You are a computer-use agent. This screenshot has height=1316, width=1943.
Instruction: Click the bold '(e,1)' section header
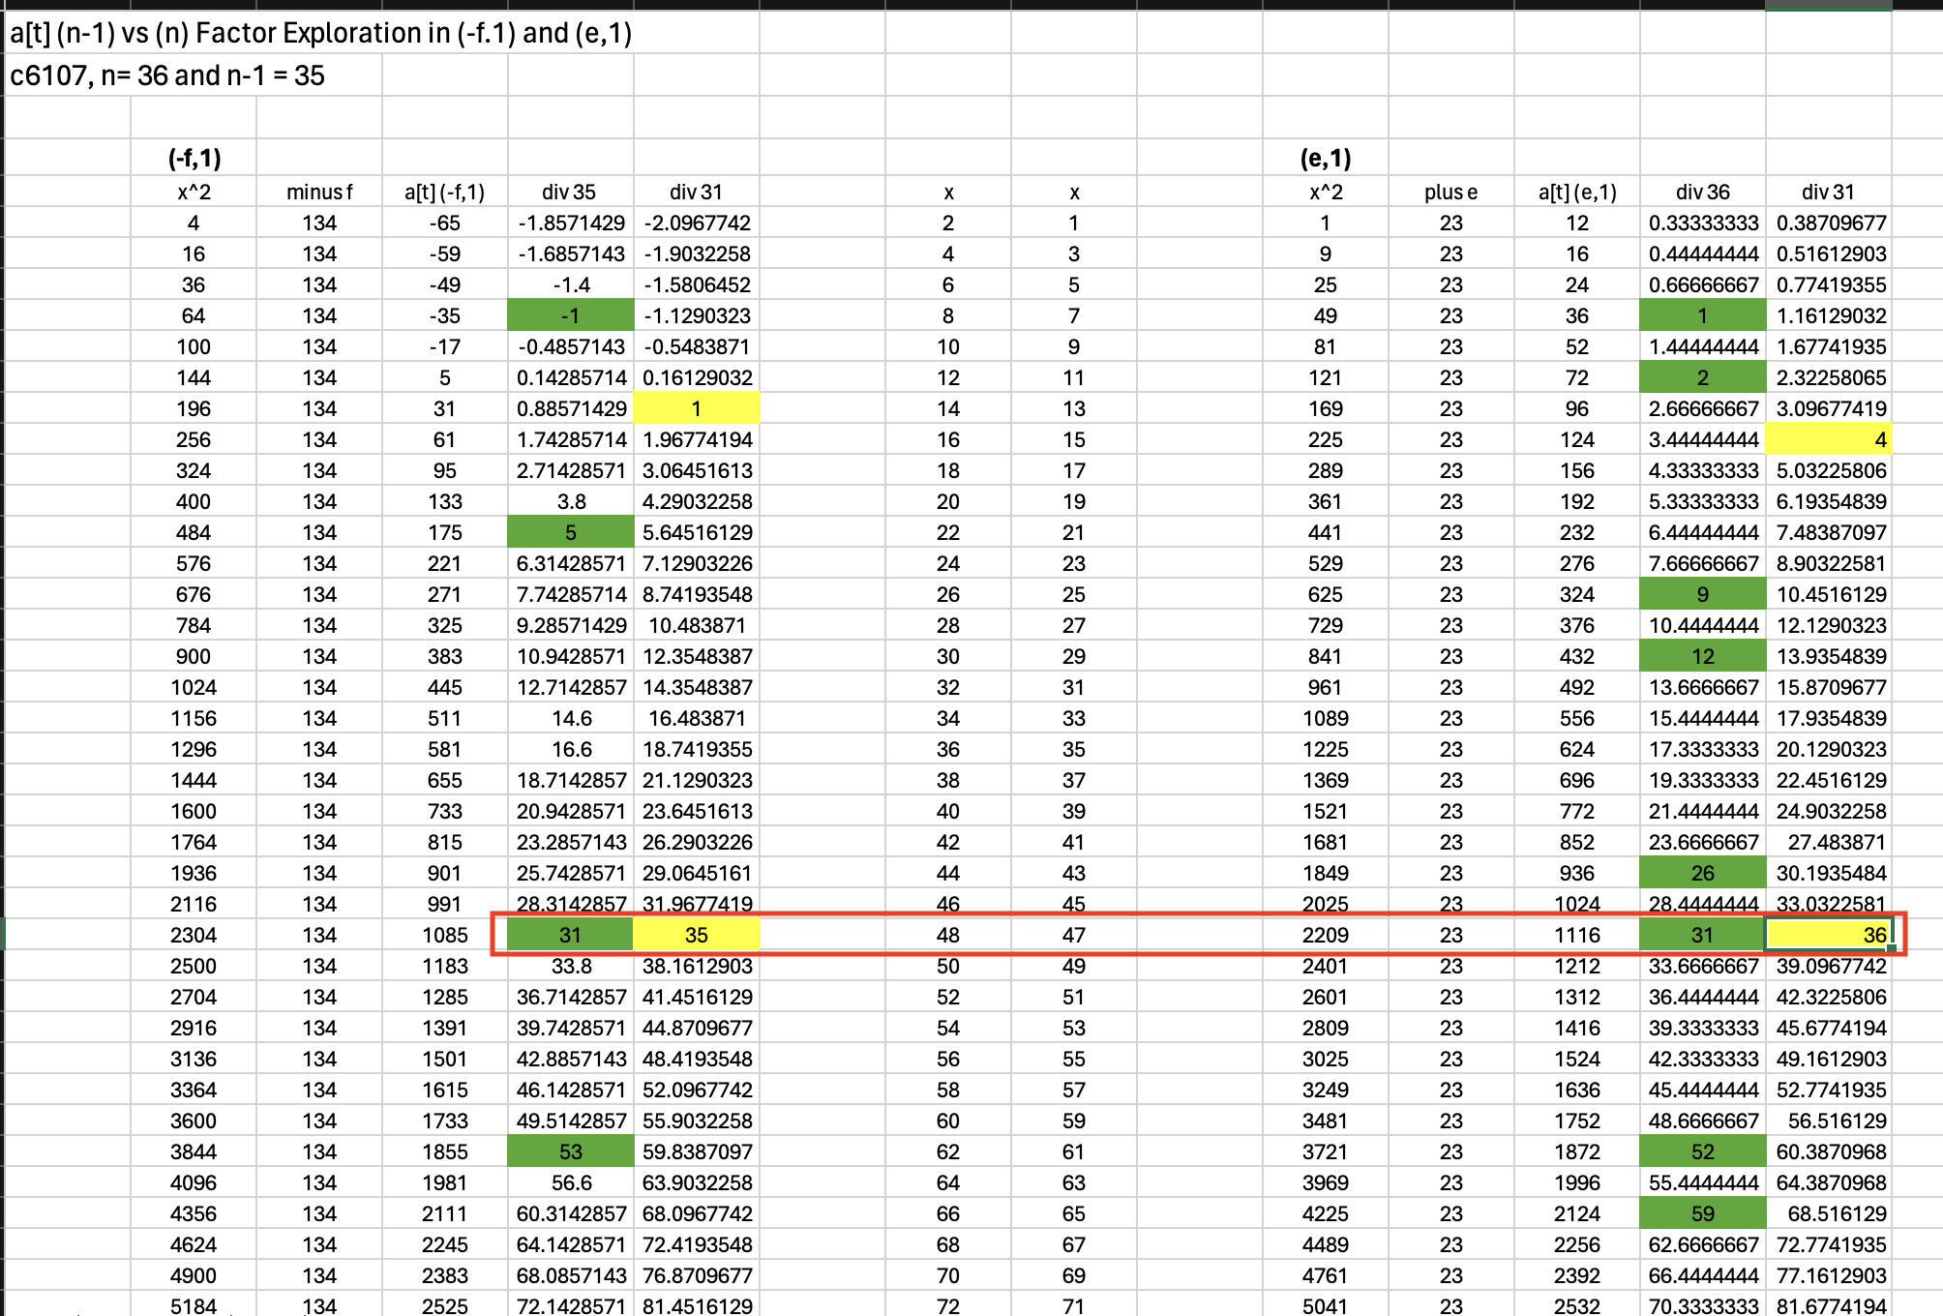pyautogui.click(x=1326, y=158)
